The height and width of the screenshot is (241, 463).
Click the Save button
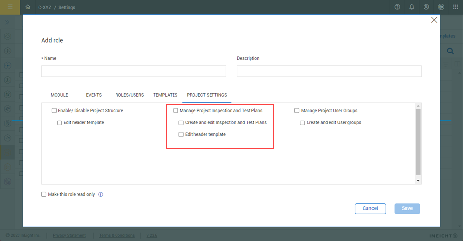click(x=407, y=208)
